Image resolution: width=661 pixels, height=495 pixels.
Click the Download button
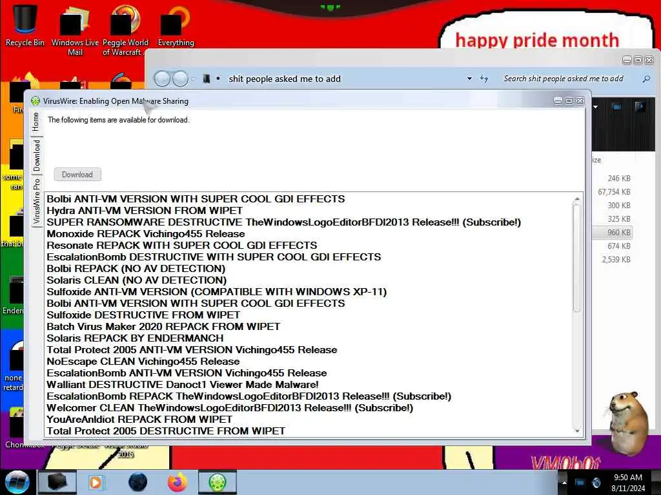77,174
